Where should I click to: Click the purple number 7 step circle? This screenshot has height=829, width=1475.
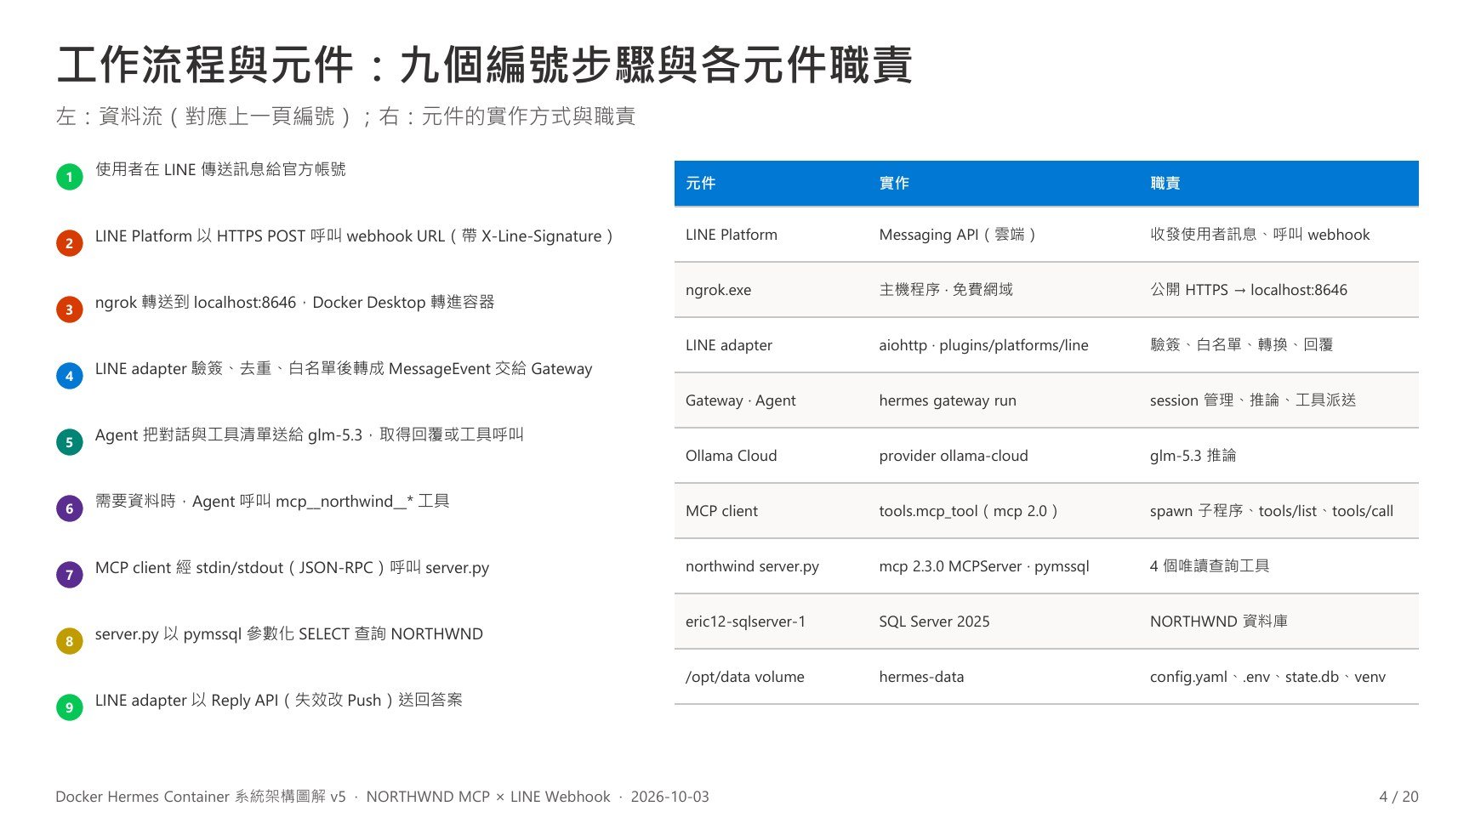[70, 575]
